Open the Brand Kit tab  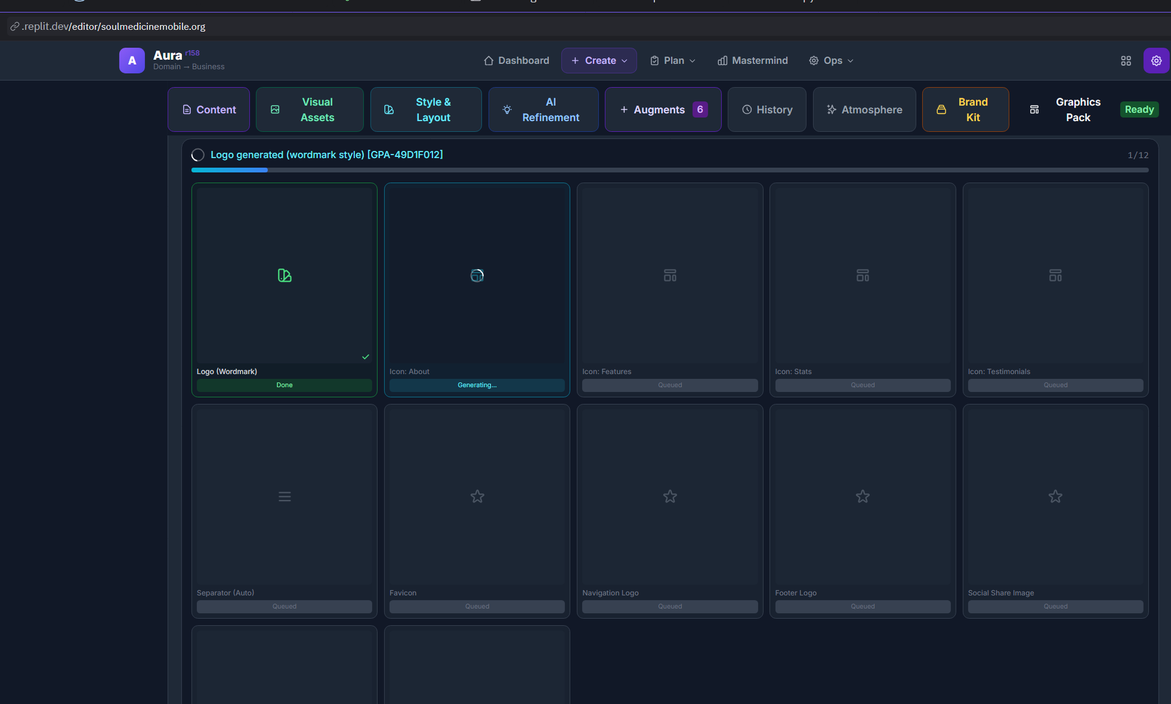coord(965,110)
